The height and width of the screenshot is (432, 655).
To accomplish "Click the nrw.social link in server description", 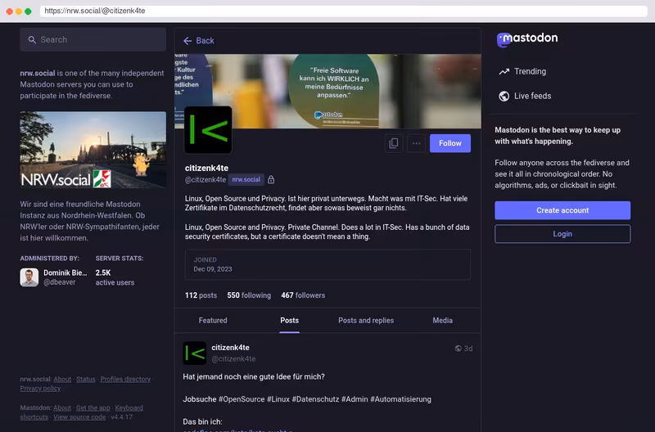I will (x=37, y=73).
